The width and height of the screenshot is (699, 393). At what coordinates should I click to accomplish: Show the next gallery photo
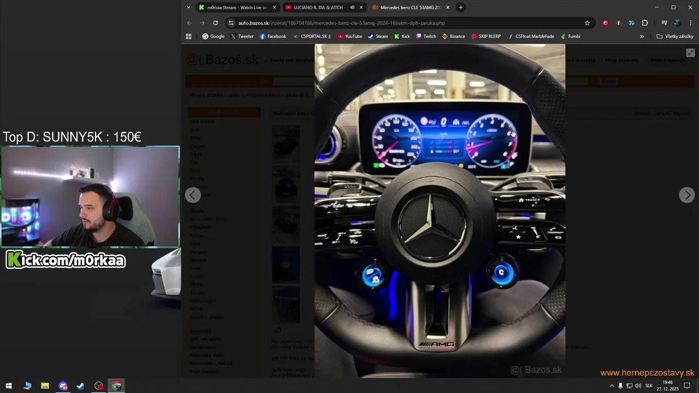[x=686, y=195]
